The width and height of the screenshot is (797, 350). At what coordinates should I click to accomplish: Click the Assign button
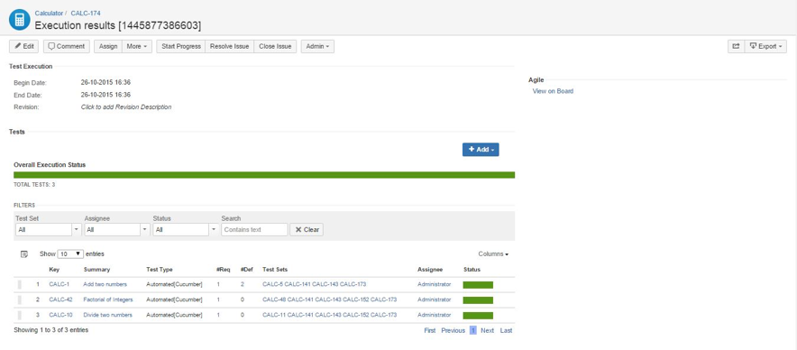108,46
